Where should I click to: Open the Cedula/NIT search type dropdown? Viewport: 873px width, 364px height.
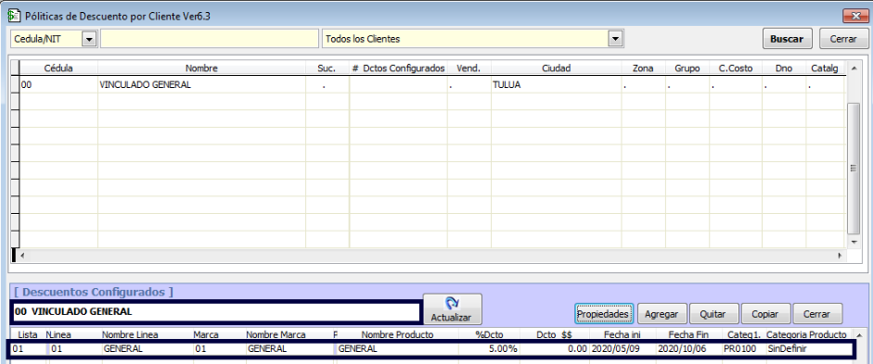click(x=89, y=39)
